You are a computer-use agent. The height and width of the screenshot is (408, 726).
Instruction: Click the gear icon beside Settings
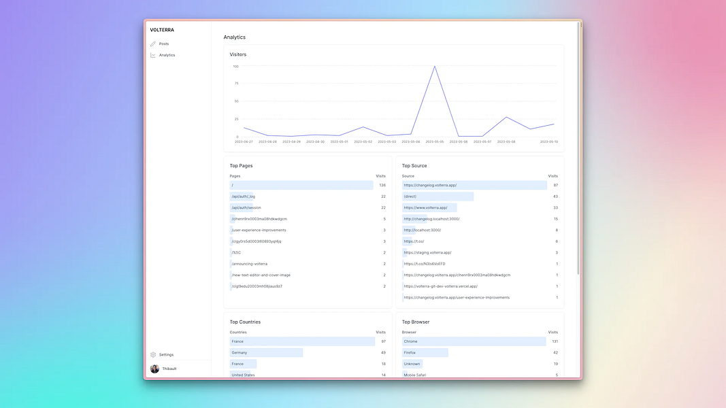pyautogui.click(x=153, y=355)
